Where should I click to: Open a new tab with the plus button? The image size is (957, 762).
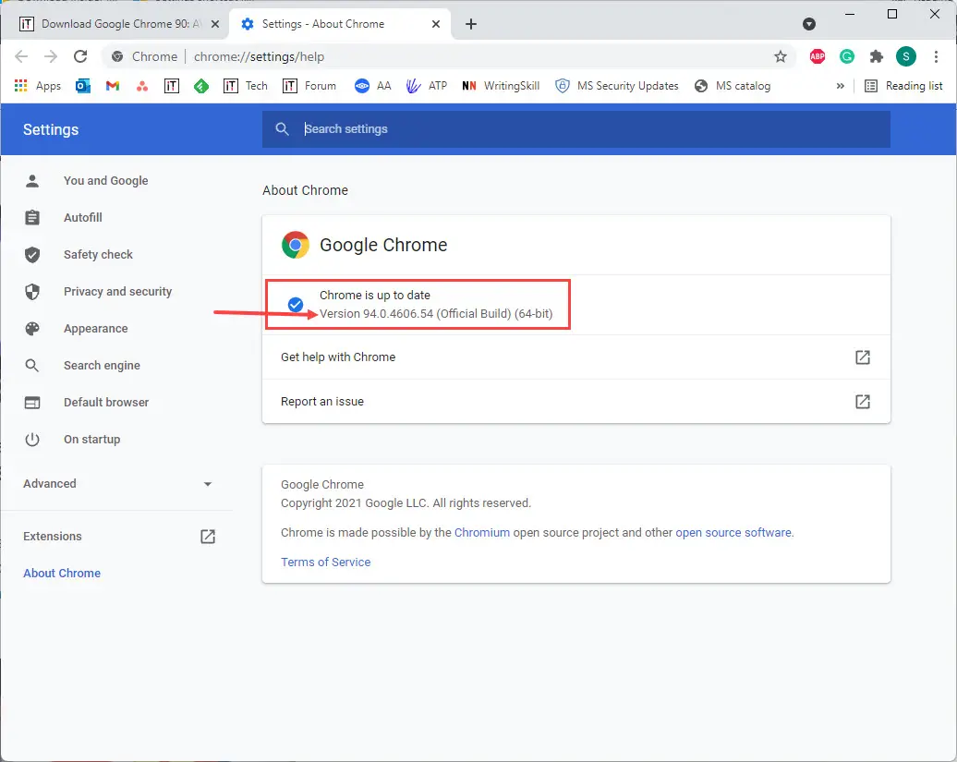pos(470,24)
